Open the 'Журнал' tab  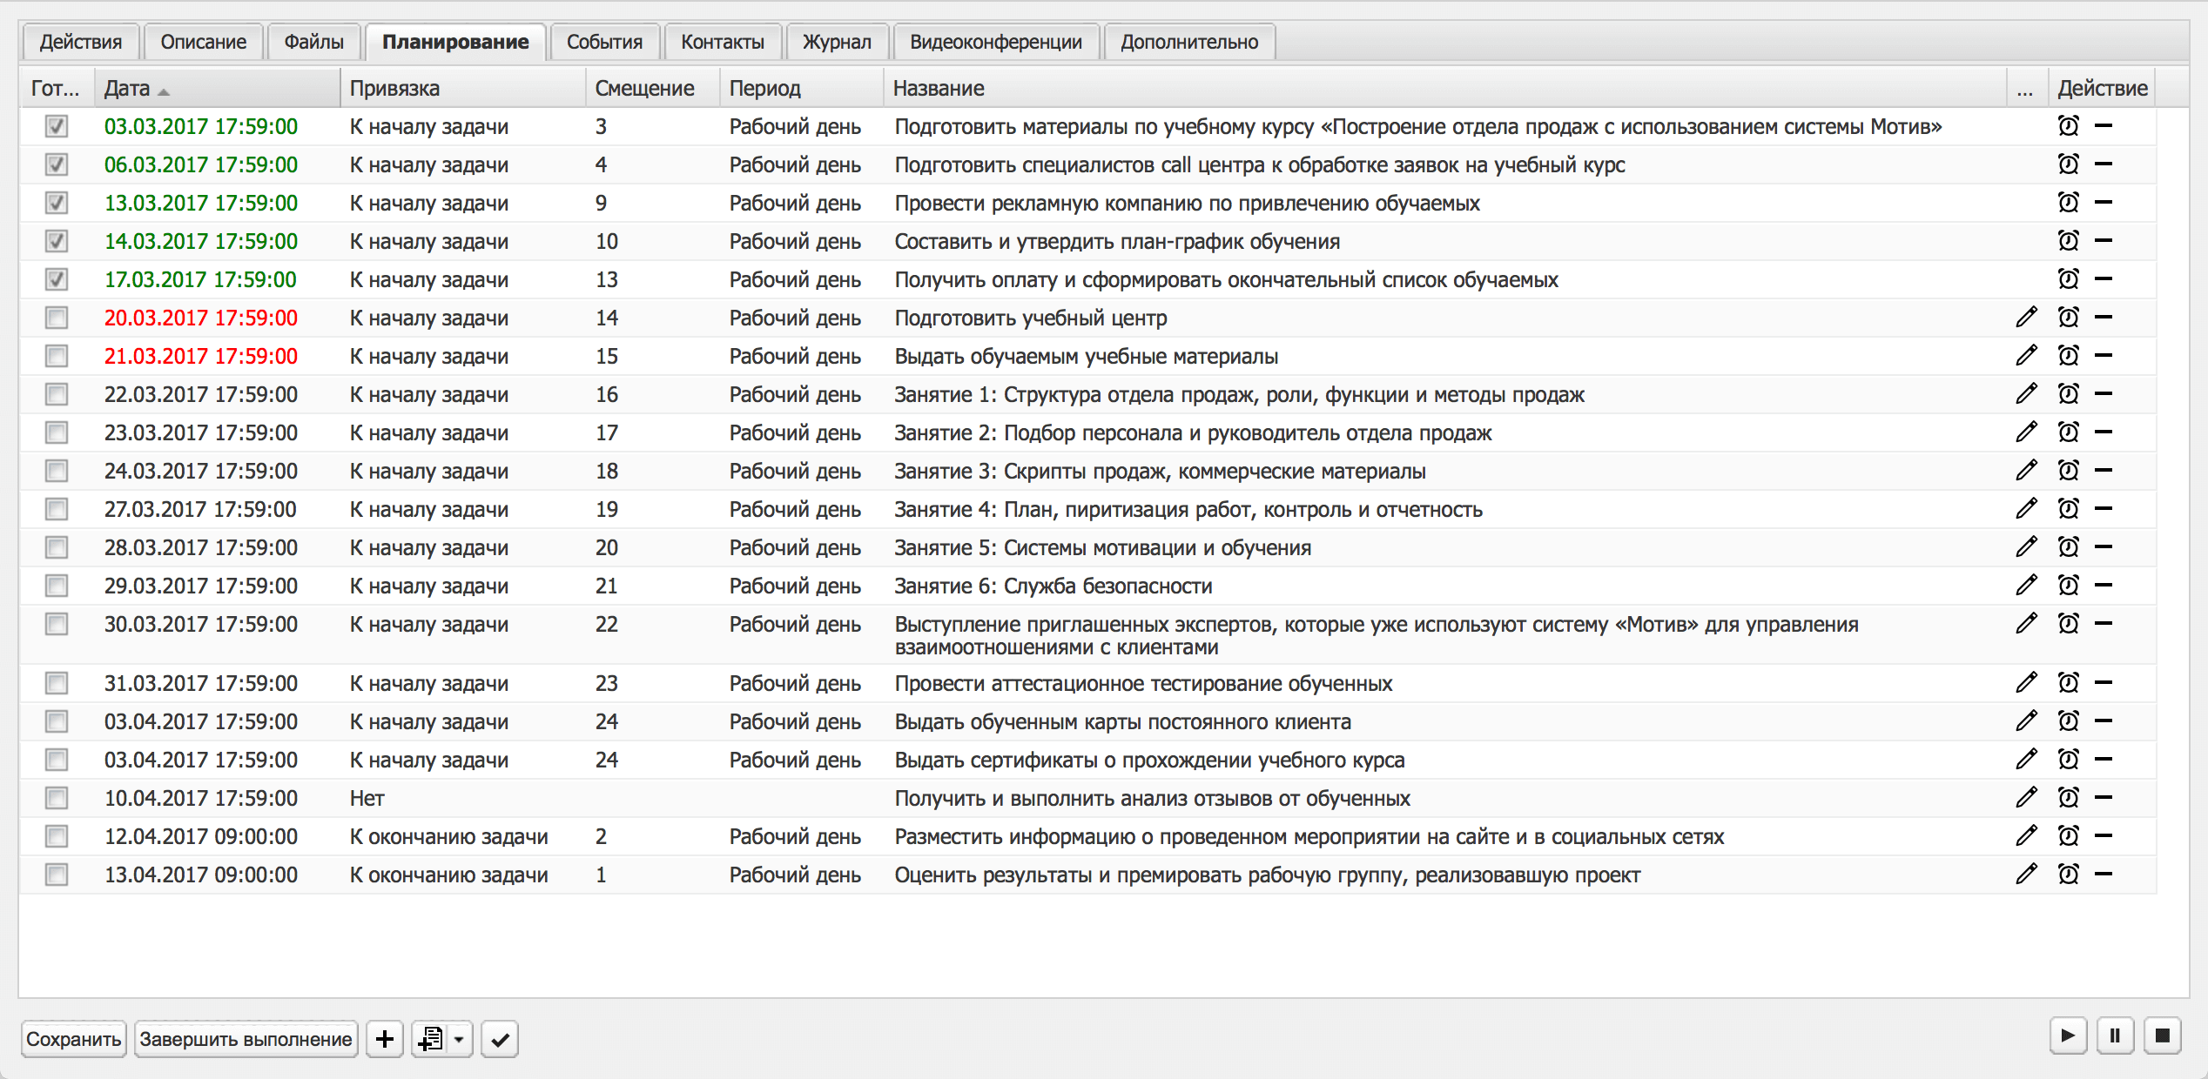pyautogui.click(x=837, y=42)
